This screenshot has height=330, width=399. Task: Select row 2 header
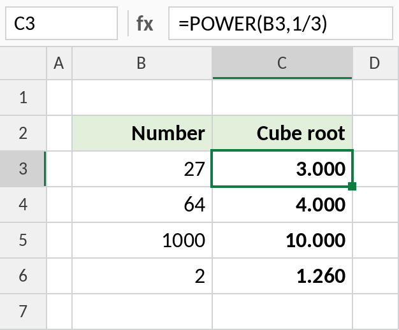pyautogui.click(x=23, y=133)
